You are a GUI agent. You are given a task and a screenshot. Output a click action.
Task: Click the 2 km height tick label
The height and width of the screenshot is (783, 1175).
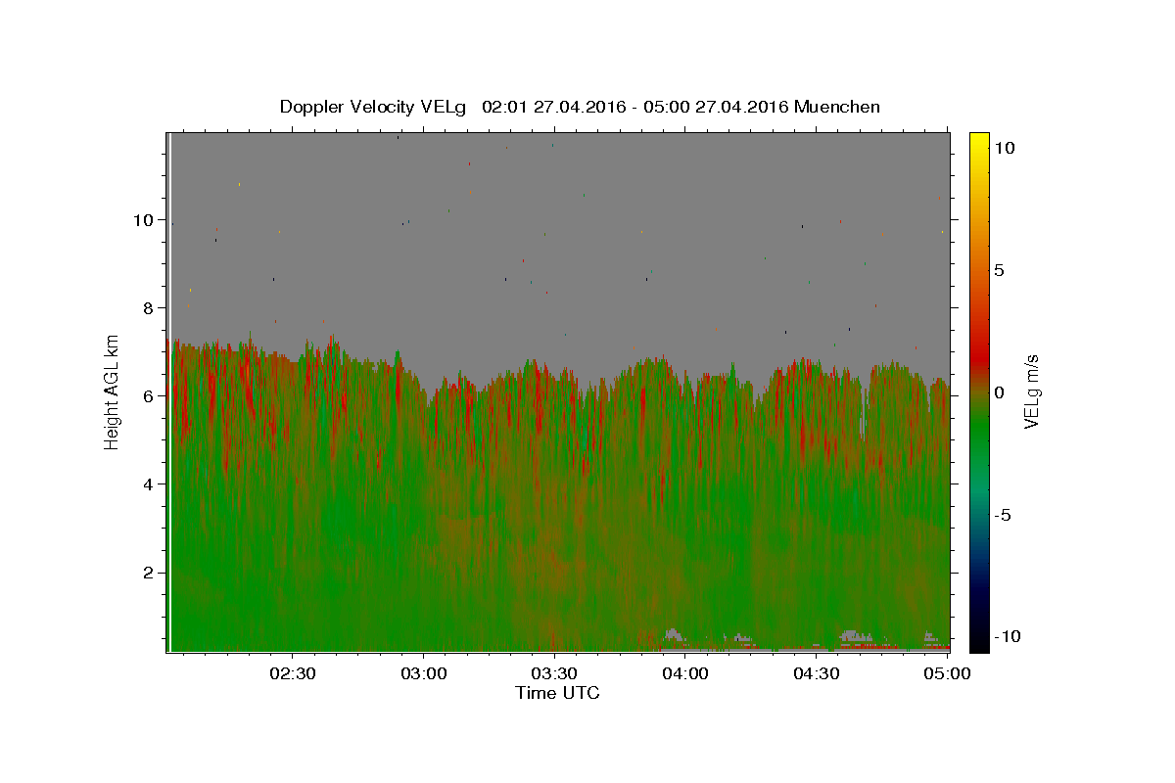click(x=147, y=573)
